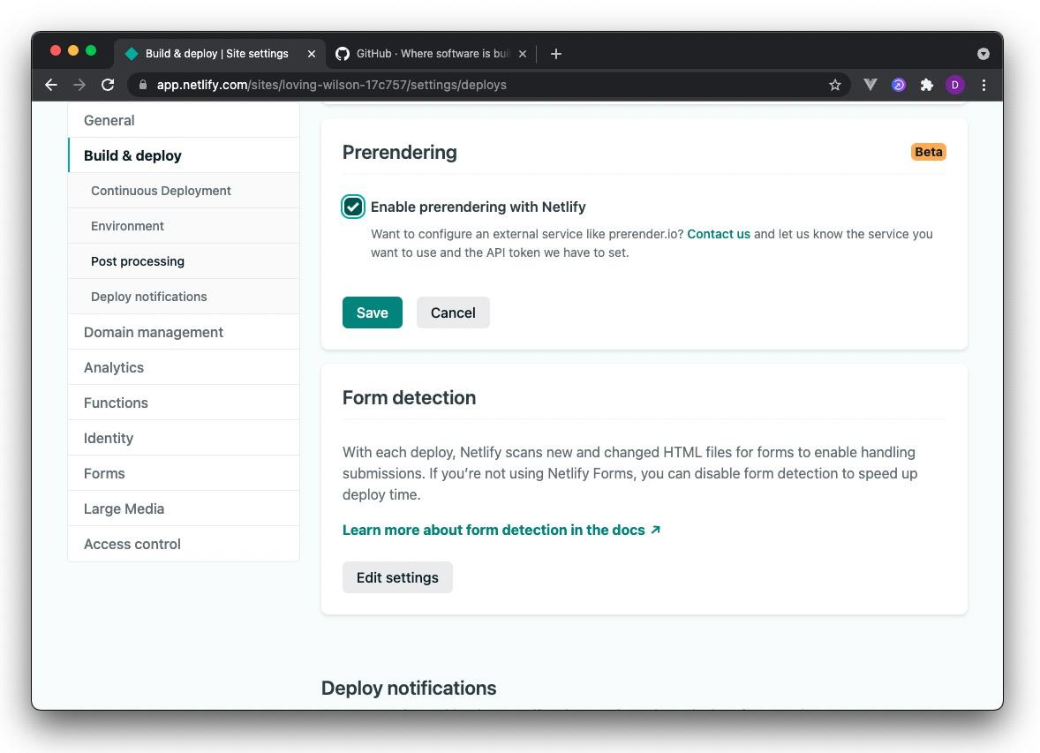
Task: Expand the tab search dropdown arrow
Action: click(983, 54)
